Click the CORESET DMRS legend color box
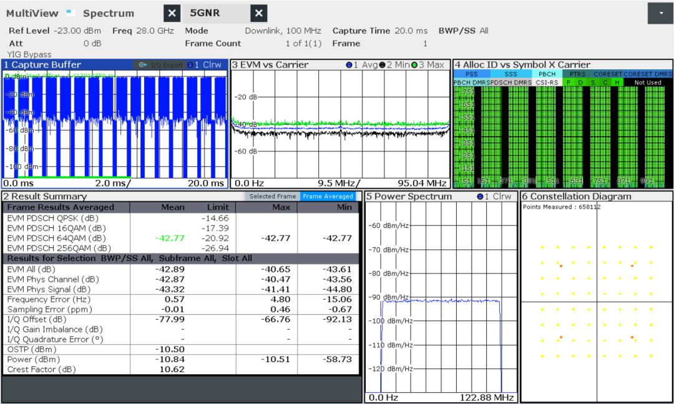Screen dimensions: 674x404 click(648, 74)
